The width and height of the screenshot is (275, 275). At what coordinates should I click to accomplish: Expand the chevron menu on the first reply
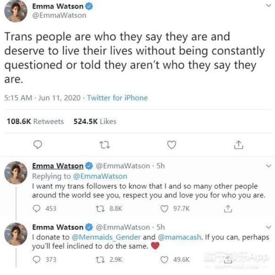pyautogui.click(x=269, y=166)
